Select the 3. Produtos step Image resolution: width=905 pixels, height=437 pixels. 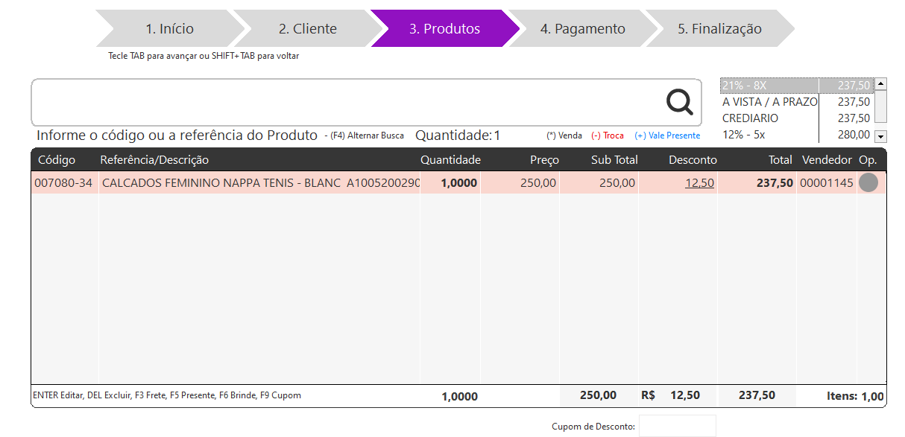[444, 29]
